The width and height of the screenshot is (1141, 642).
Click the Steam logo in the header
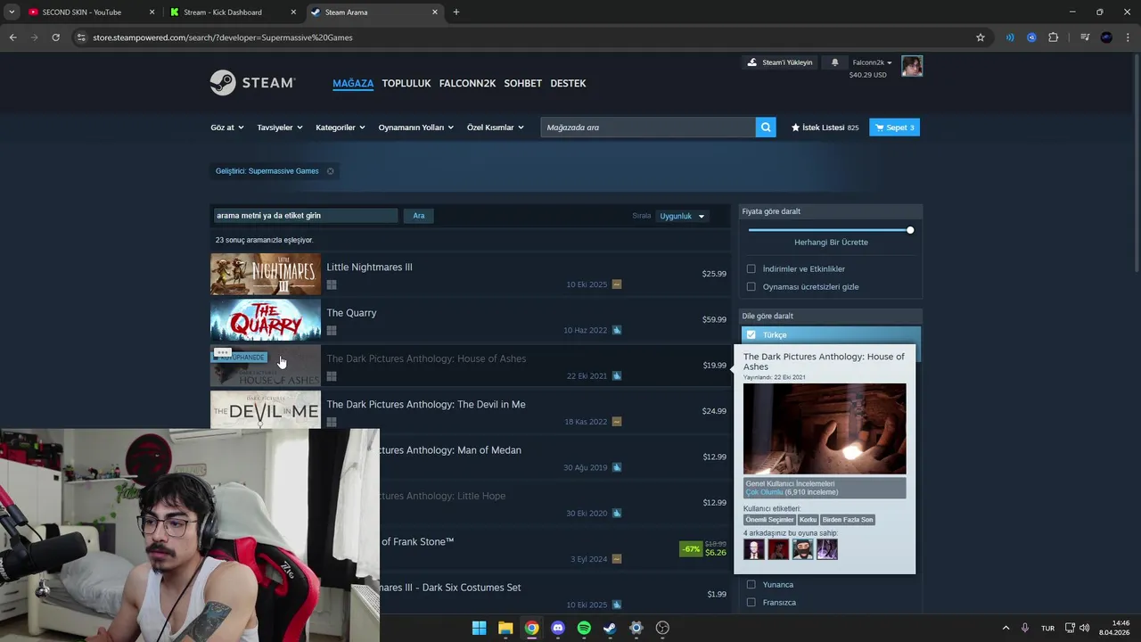[252, 83]
